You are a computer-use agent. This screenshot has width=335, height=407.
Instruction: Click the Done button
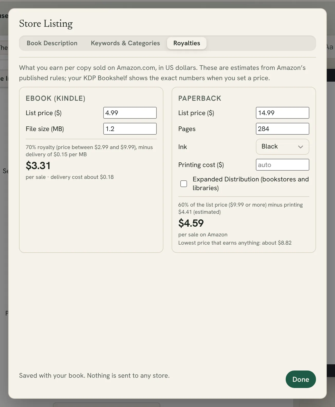[x=301, y=379]
